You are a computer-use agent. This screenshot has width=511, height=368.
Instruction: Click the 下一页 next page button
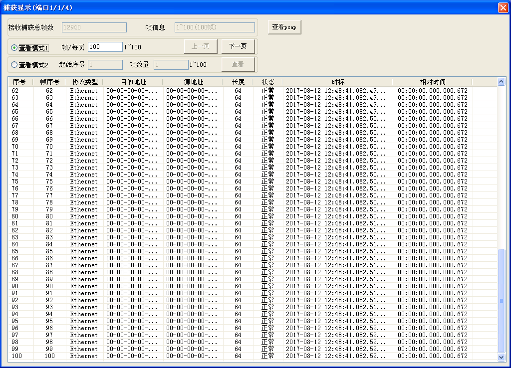pos(238,46)
